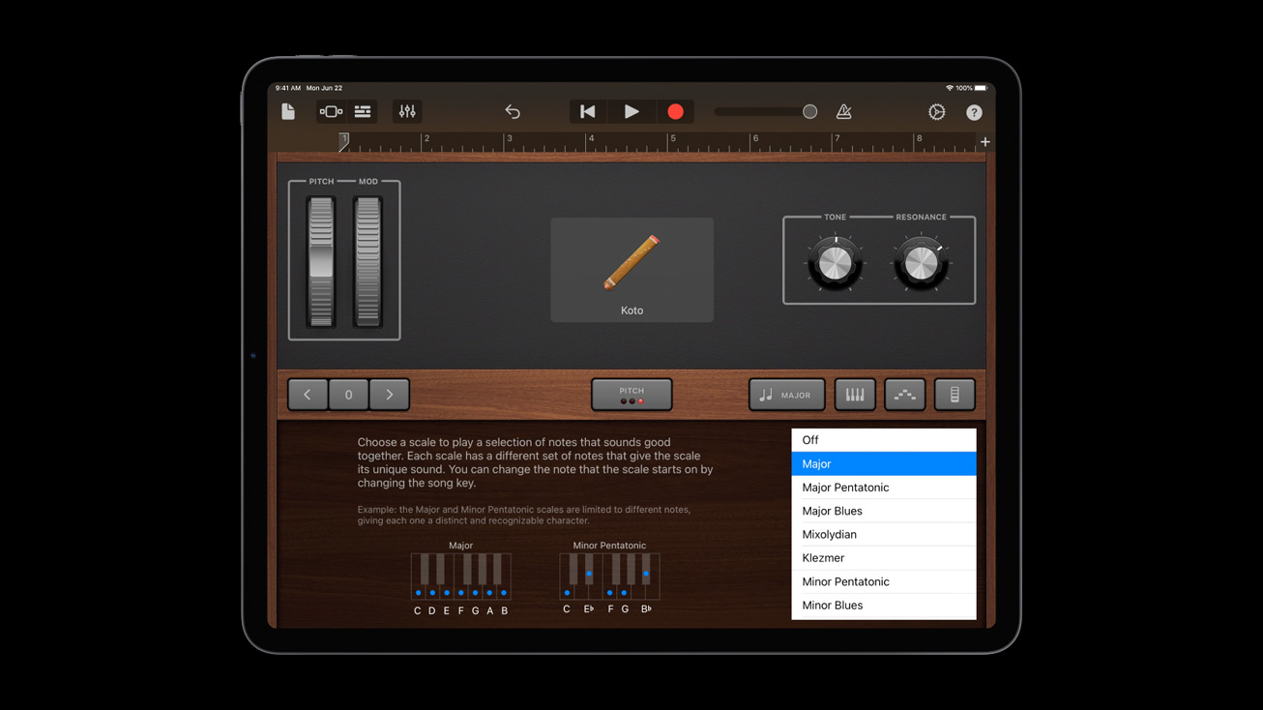
Task: Open the Koto instrument selector
Action: [x=631, y=270]
